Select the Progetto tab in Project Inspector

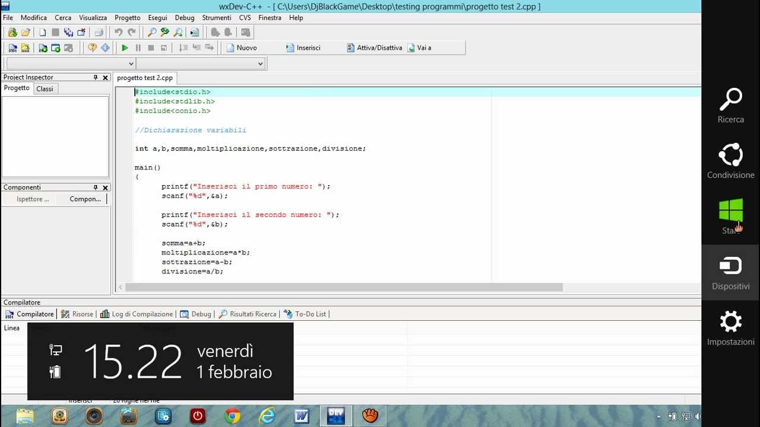click(x=17, y=88)
